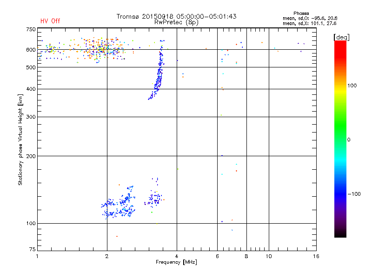Image resolution: width=372 pixels, height=279 pixels.
Task: Click the 200 km y-axis tick label
Action: pos(31,156)
